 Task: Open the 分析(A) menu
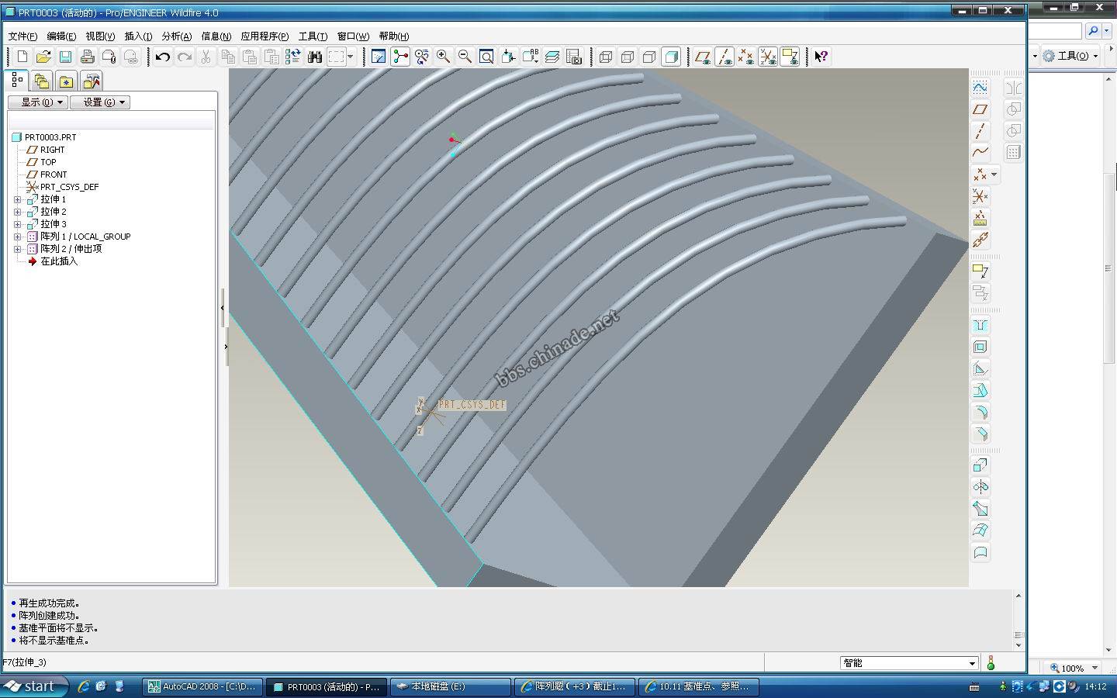tap(176, 36)
